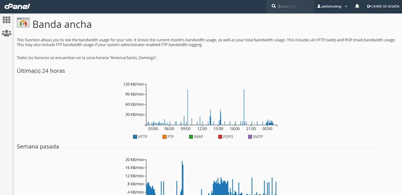Expand the adclichosting account dropdown
Image resolution: width=402 pixels, height=195 pixels.
[346, 6]
